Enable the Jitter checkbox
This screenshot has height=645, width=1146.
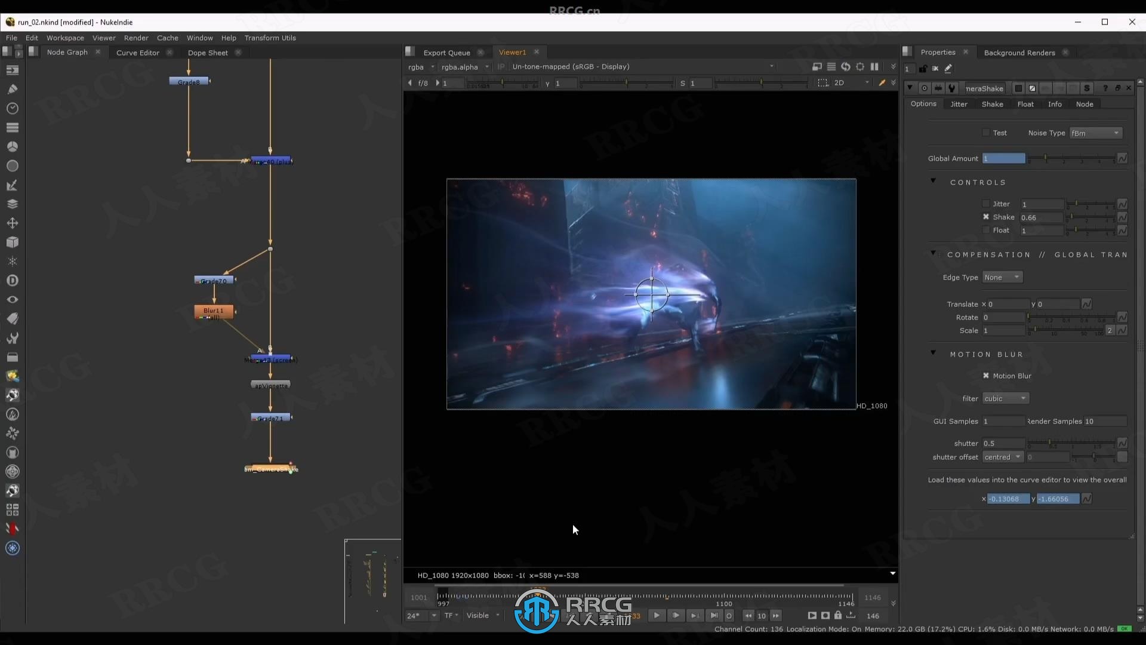[986, 204]
